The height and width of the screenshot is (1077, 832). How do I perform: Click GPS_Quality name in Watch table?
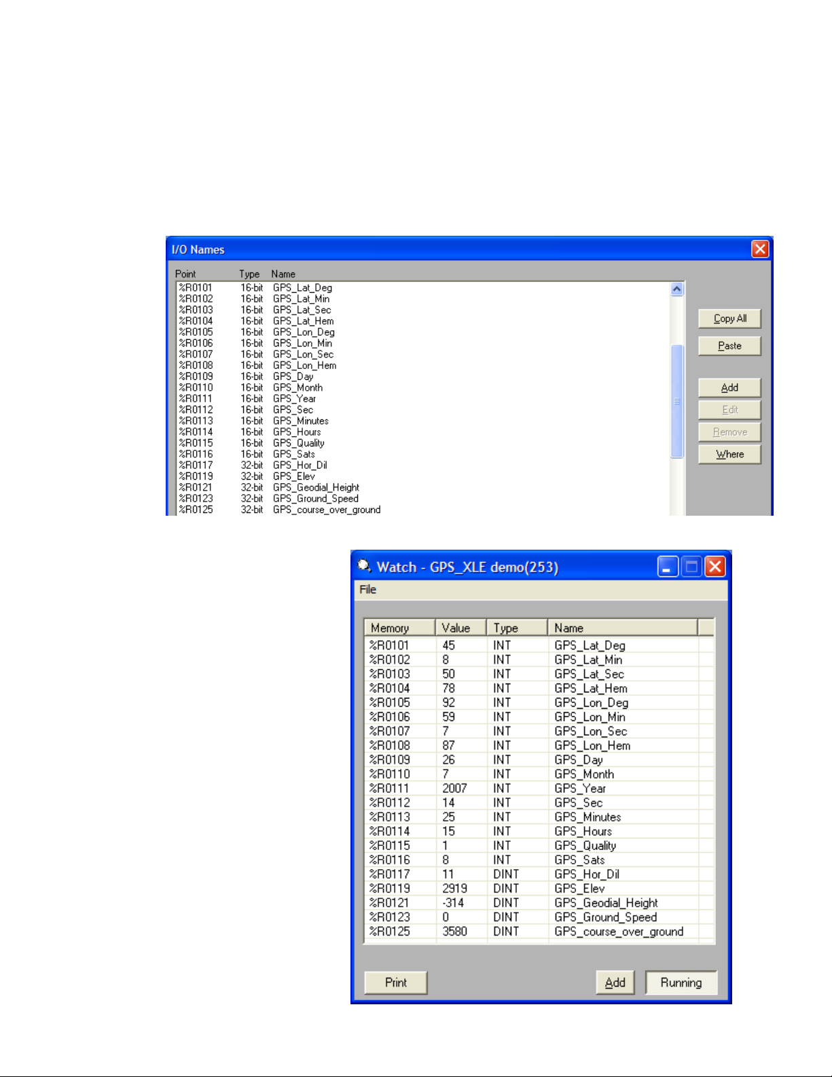[585, 845]
